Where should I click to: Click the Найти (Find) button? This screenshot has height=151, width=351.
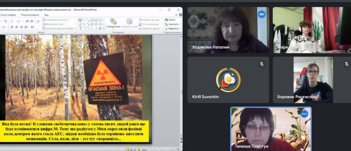[170, 20]
